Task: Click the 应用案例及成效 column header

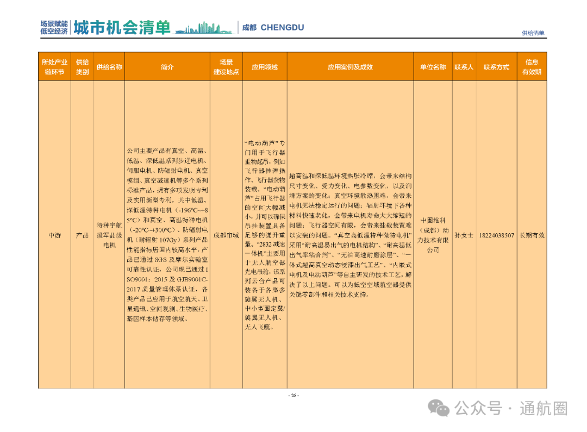Action: (x=351, y=67)
